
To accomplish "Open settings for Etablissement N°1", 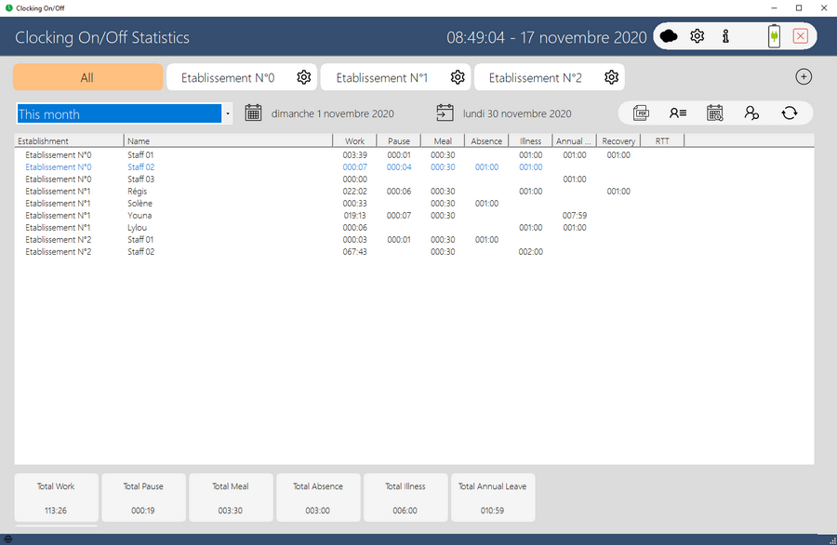I will pyautogui.click(x=458, y=77).
